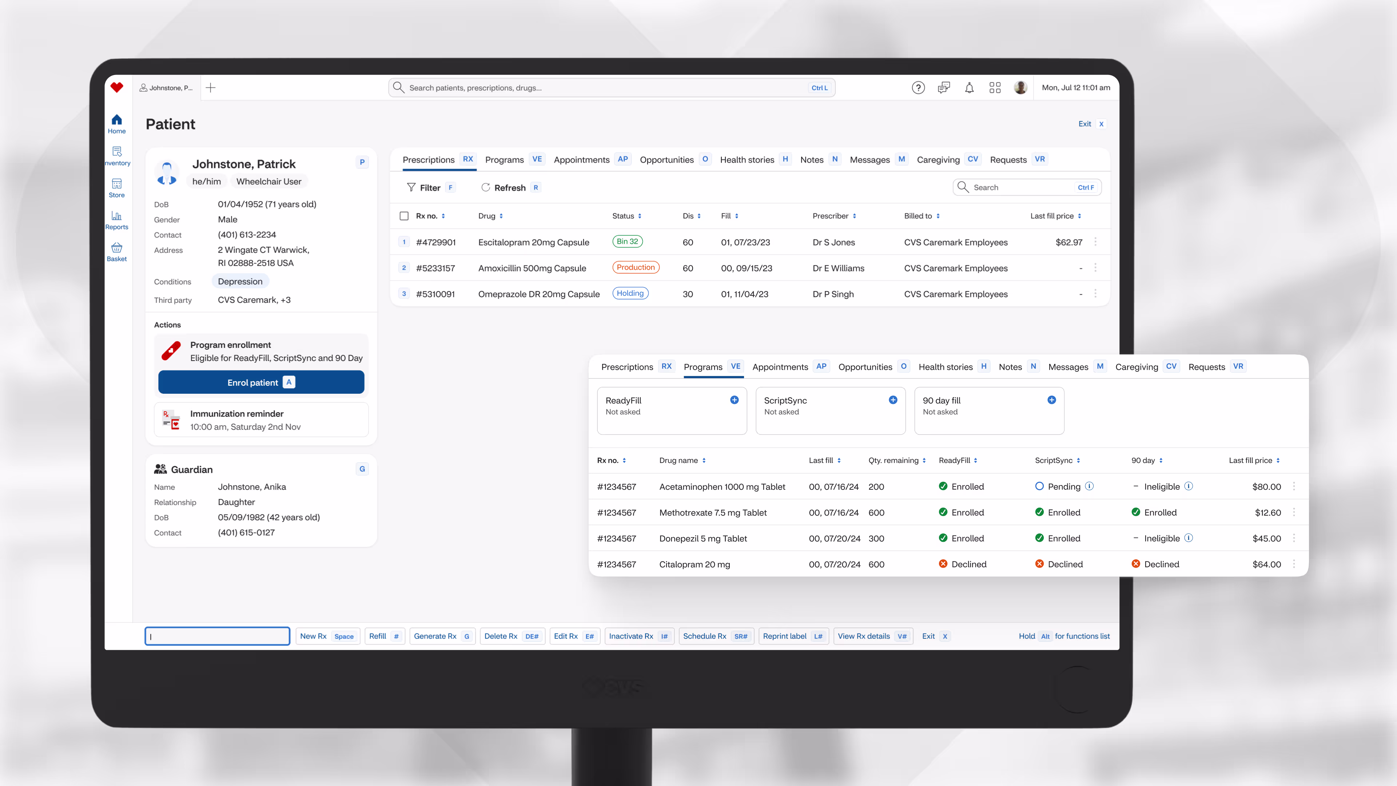Image resolution: width=1397 pixels, height=786 pixels.
Task: Open the Filter option for prescriptions
Action: [423, 188]
